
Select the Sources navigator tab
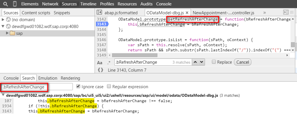pyautogui.click(x=11, y=13)
